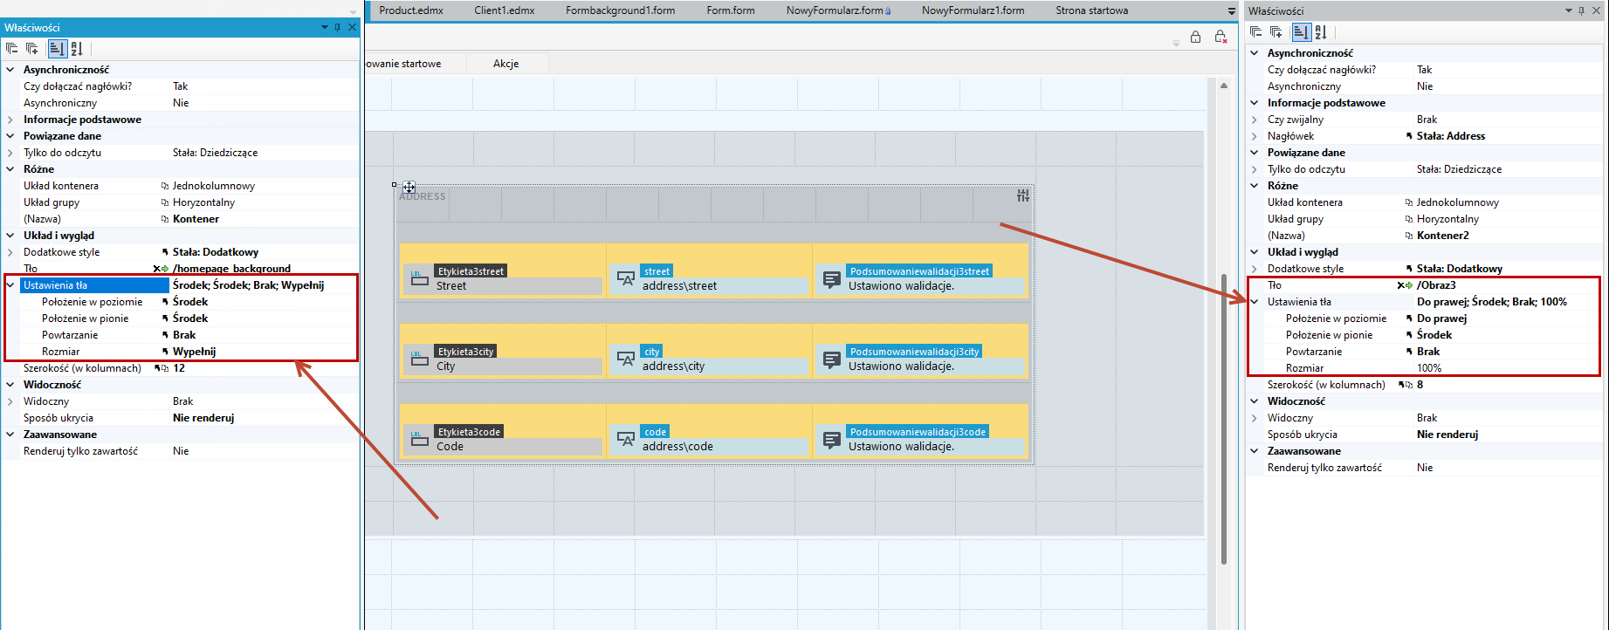Select Położenie w poziomie value Do prawej
Viewport: 1609px width, 630px height.
[x=1441, y=318]
